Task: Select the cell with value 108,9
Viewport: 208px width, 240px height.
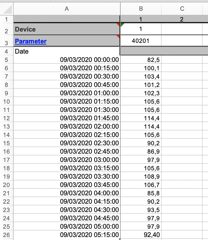Action: 141,177
